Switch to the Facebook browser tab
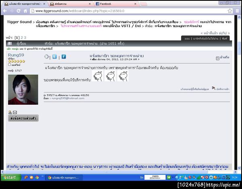242x189 pixels. [116, 4]
